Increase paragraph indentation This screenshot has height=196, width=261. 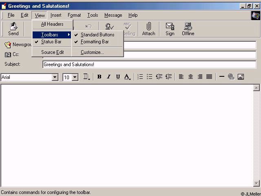pyautogui.click(x=168, y=77)
